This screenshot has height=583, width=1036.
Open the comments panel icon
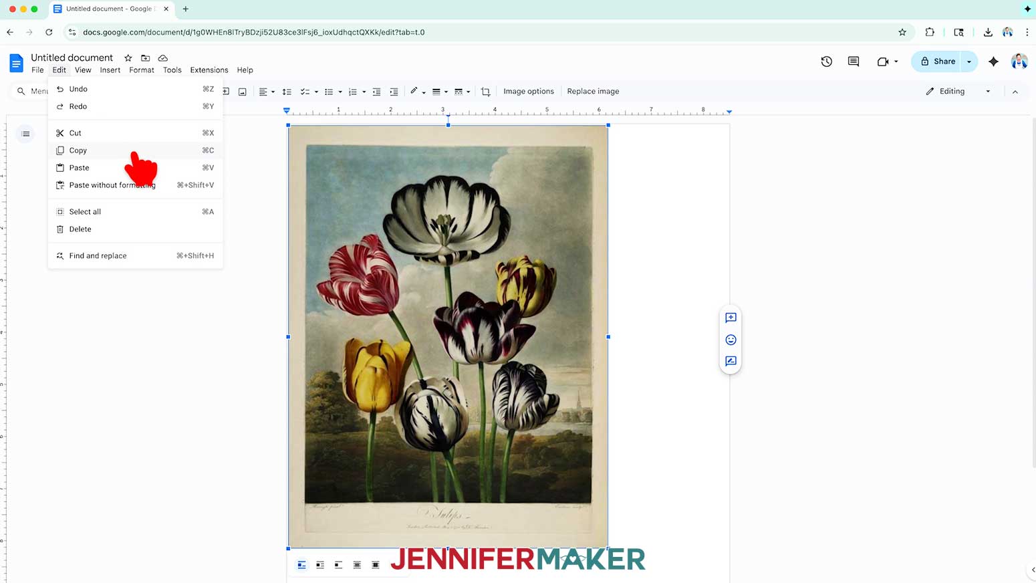coord(854,62)
